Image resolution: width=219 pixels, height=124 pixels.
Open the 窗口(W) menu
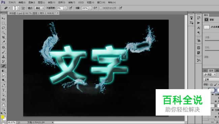(101, 2)
